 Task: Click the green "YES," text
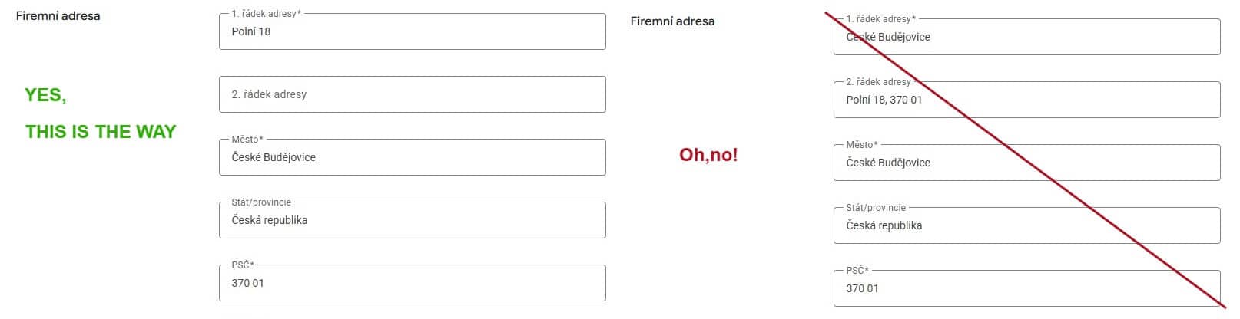click(x=45, y=95)
